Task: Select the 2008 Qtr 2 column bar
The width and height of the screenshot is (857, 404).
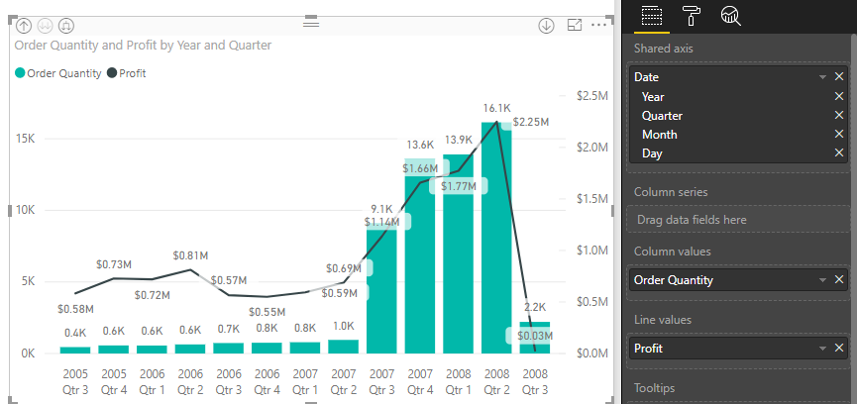Action: (x=496, y=238)
